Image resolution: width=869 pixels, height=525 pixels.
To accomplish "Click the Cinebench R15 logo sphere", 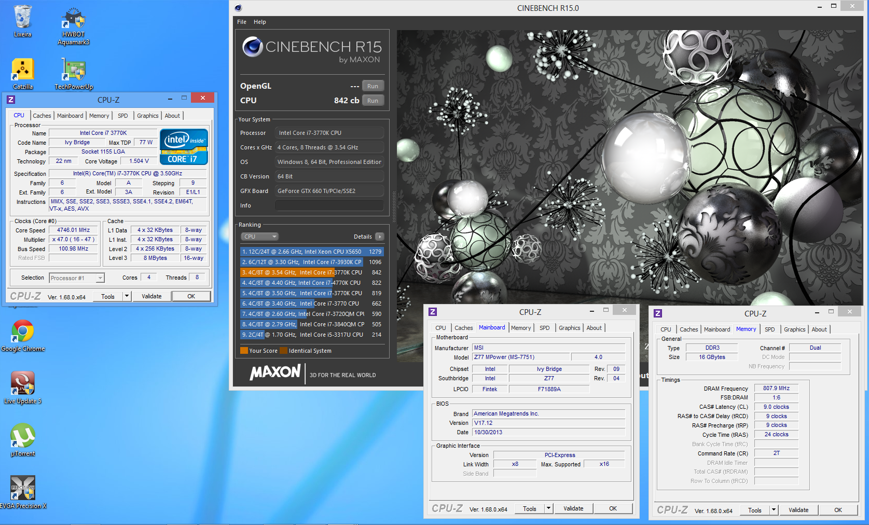I will click(253, 47).
